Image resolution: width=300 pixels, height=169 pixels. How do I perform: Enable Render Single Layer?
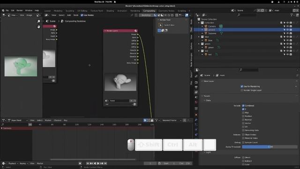click(x=242, y=90)
